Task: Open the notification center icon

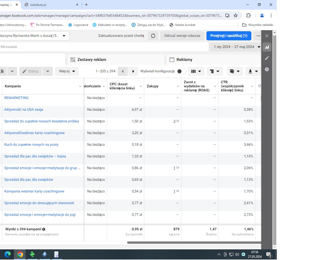Action: (269, 255)
